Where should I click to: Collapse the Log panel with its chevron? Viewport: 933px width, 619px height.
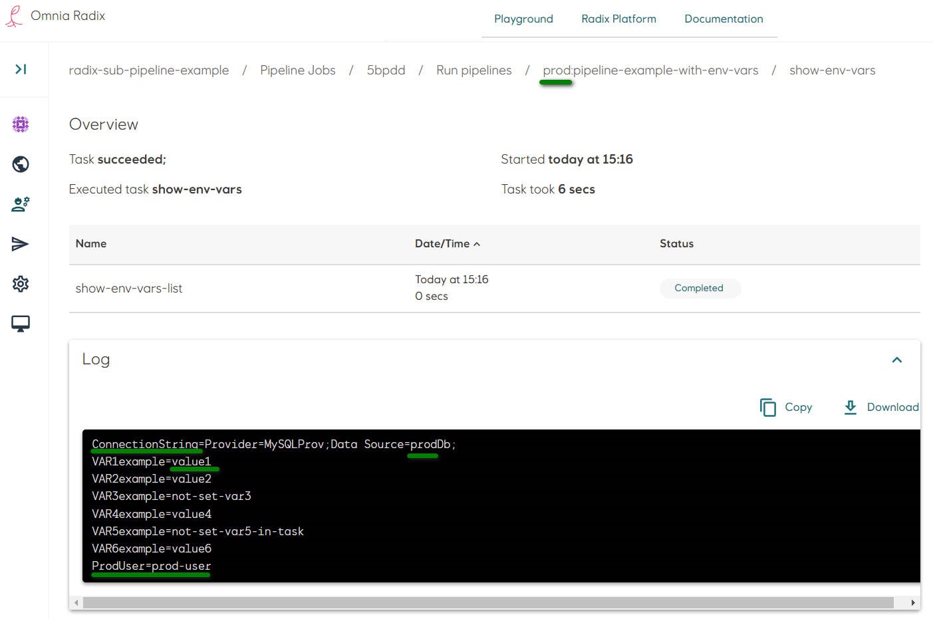coord(897,360)
